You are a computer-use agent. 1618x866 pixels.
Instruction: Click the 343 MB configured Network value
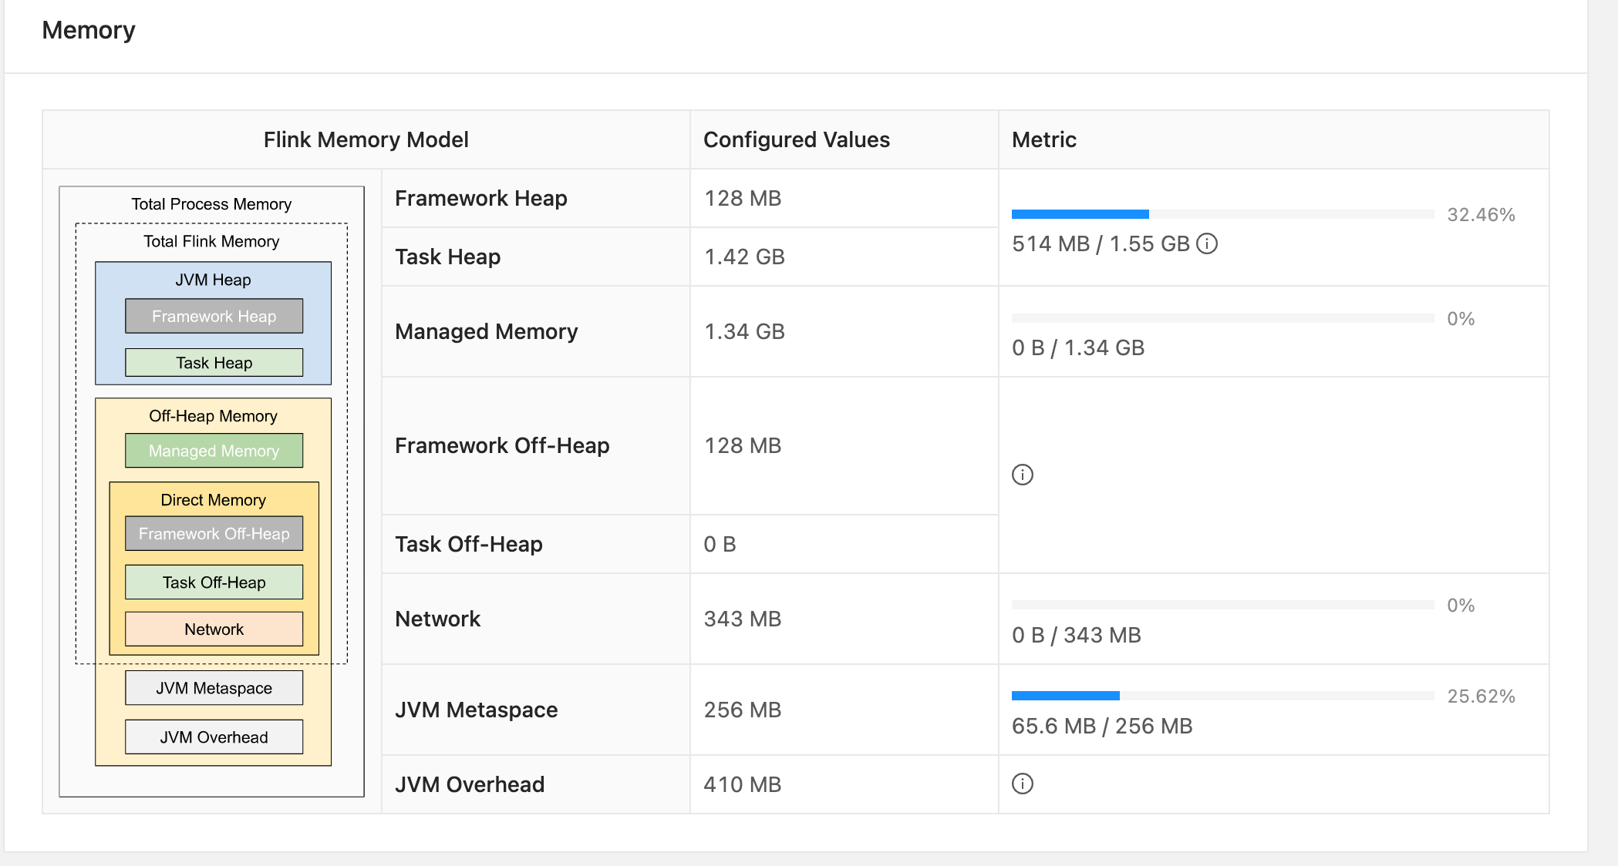[x=743, y=619]
